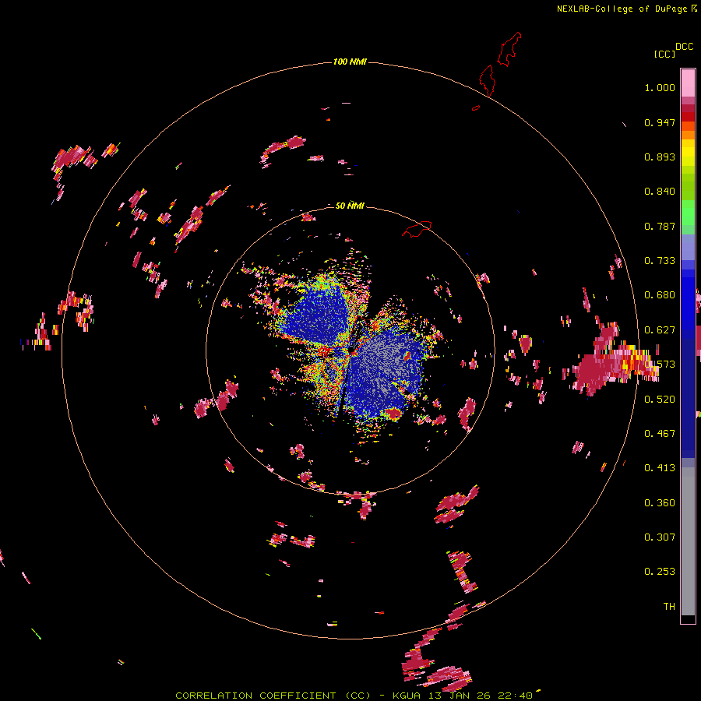Pick the bright green swatch above 0.787
The width and height of the screenshot is (701, 701).
point(688,213)
